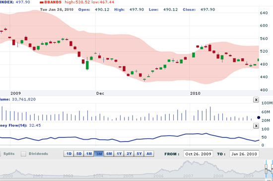Switch chart to 5Y range
The width and height of the screenshot is (273, 181).
tap(139, 154)
